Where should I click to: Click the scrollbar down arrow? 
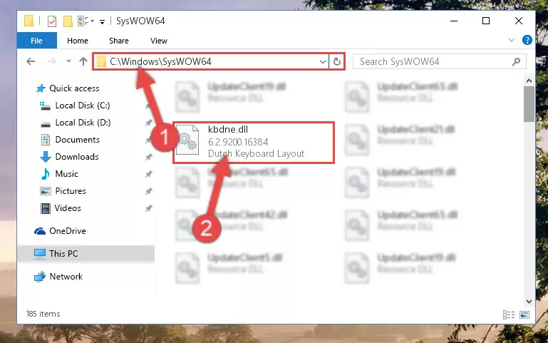tap(529, 301)
